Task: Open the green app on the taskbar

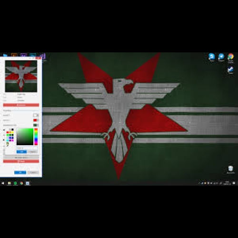Action: coord(15,183)
